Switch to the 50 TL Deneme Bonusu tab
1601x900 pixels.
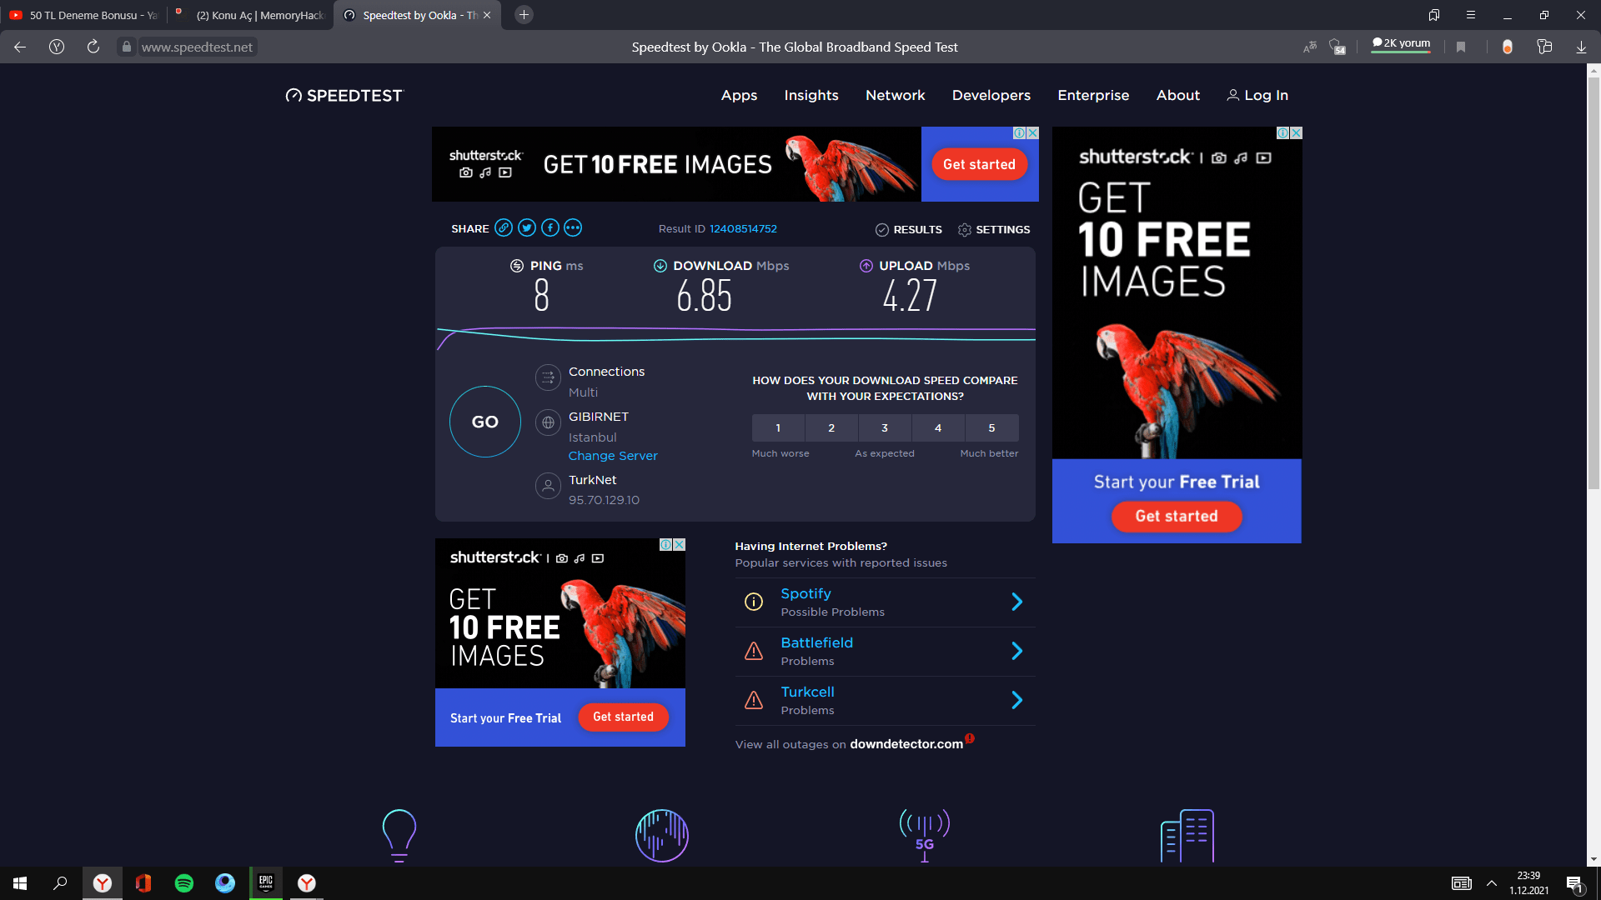point(83,15)
